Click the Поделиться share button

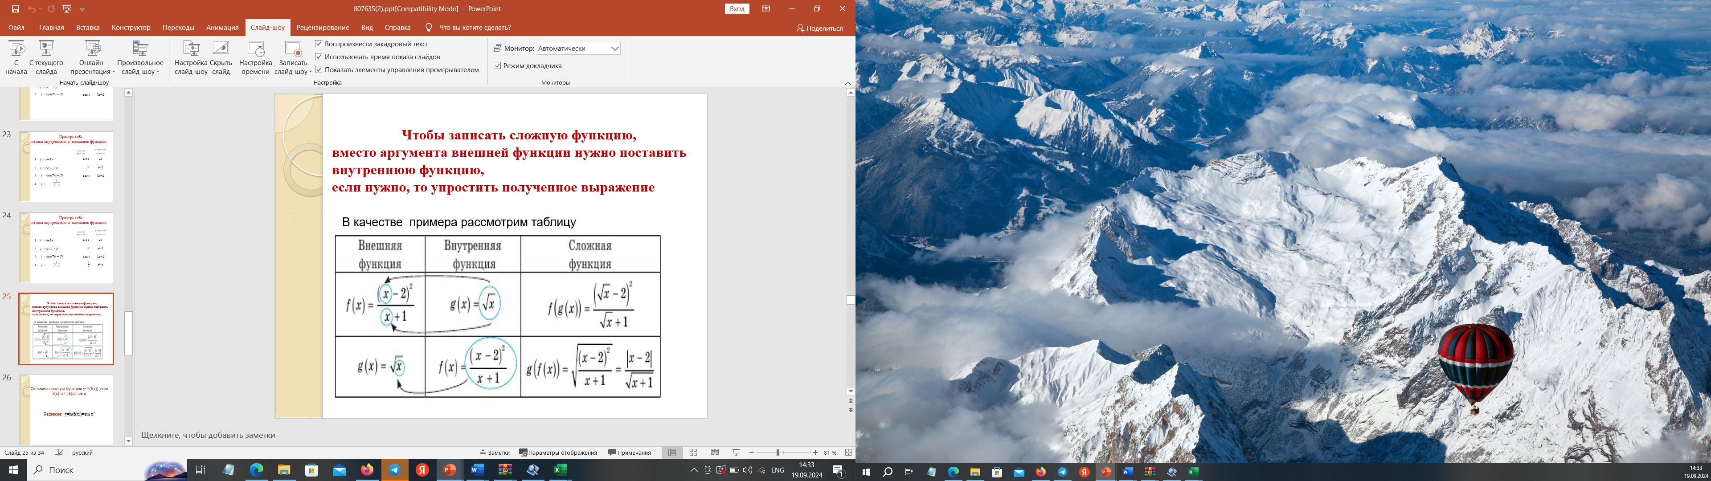pos(820,28)
